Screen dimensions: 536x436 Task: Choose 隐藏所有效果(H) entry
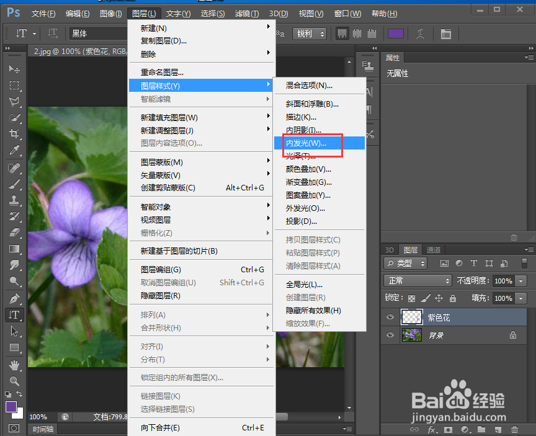(x=319, y=310)
